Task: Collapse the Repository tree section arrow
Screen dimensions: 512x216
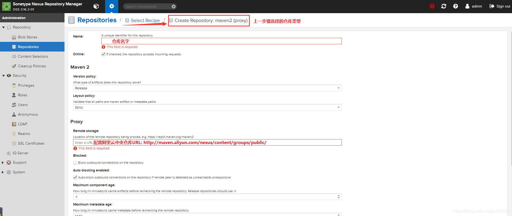Action: 3,27
